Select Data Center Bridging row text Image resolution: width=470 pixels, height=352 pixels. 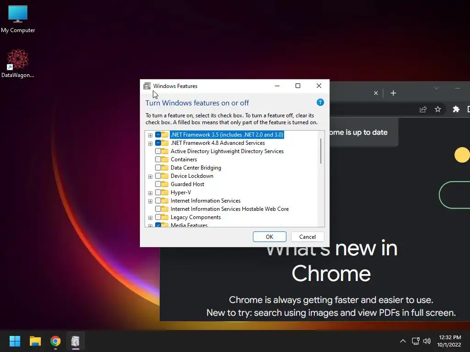196,168
